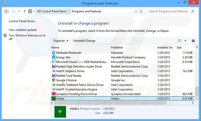Select the Mediatek Bluetooth program name

pos(69,53)
